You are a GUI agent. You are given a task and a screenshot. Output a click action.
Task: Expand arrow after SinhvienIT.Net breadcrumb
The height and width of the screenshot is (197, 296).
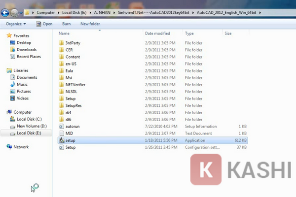tap(193, 13)
